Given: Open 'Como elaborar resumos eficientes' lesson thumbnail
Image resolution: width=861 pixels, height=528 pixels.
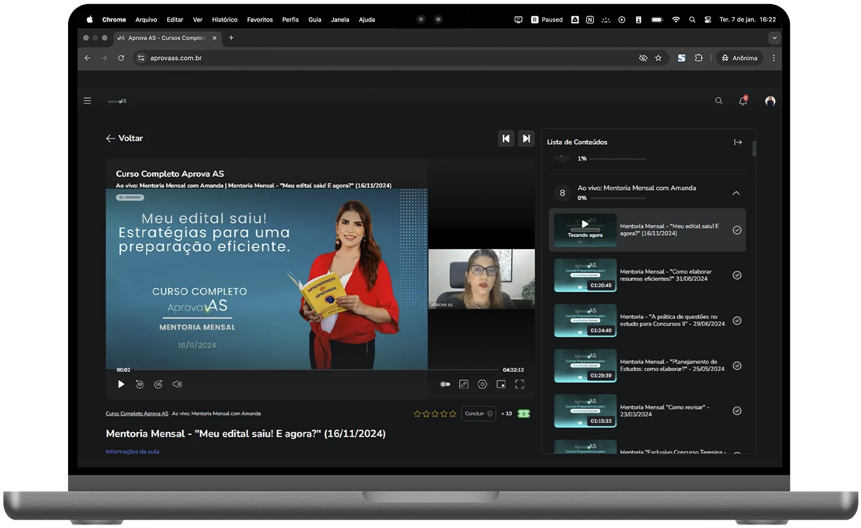Looking at the screenshot, I should point(585,275).
